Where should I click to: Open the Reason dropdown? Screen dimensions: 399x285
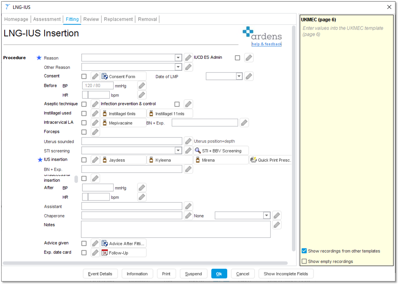pos(178,57)
